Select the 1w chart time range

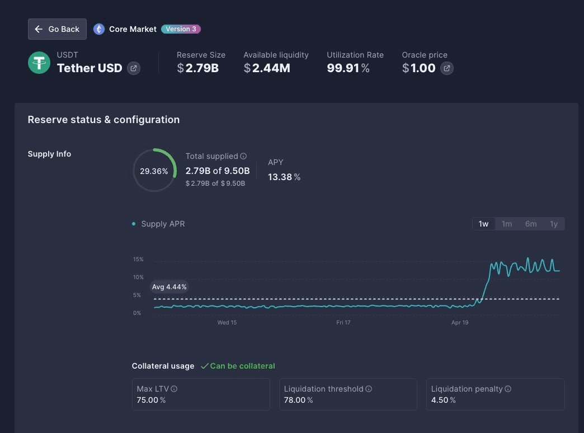[x=483, y=224]
